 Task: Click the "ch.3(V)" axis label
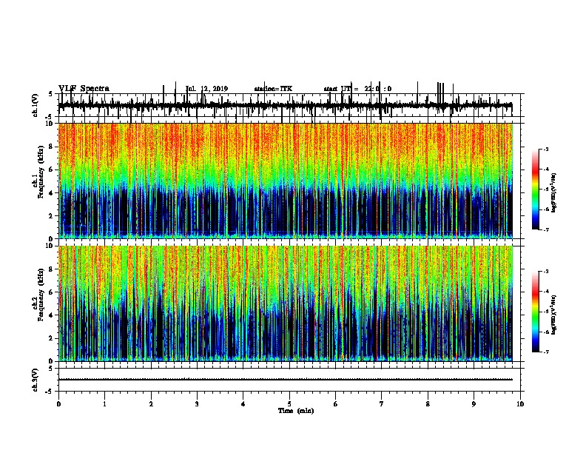click(x=36, y=380)
